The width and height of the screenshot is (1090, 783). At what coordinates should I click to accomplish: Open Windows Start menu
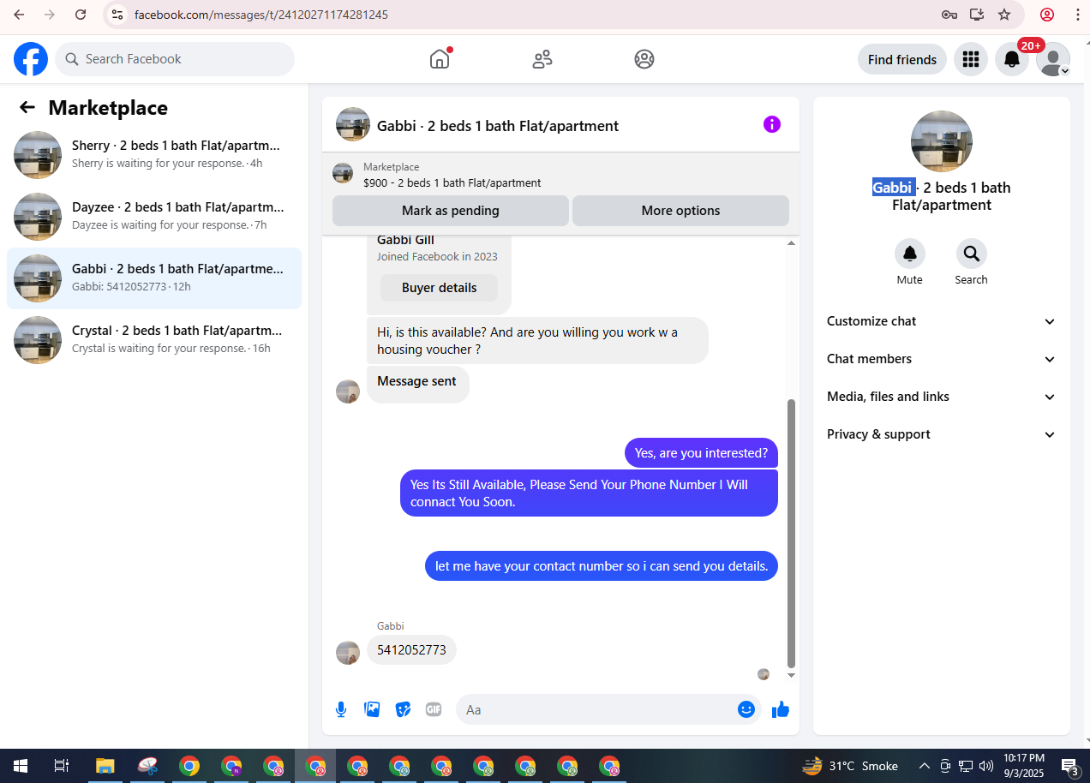20,766
